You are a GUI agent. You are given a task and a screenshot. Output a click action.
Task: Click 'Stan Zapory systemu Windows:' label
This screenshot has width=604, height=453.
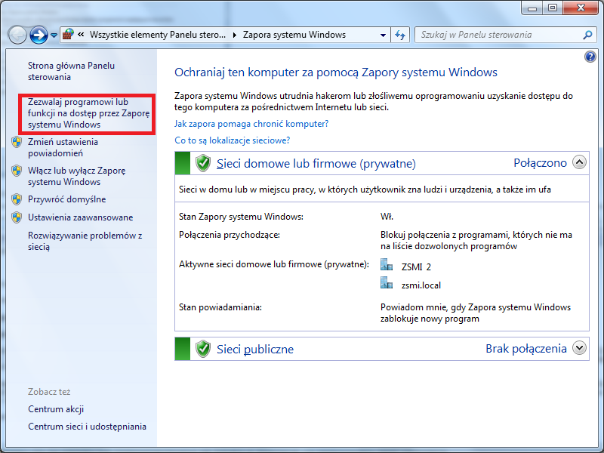[241, 217]
